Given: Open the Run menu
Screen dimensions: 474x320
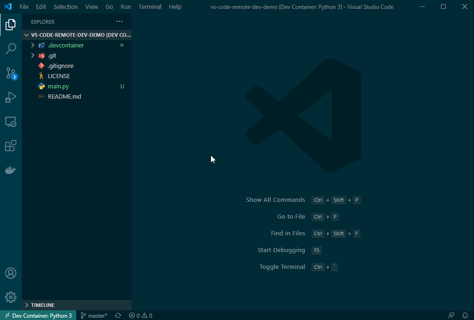Looking at the screenshot, I should tap(125, 7).
